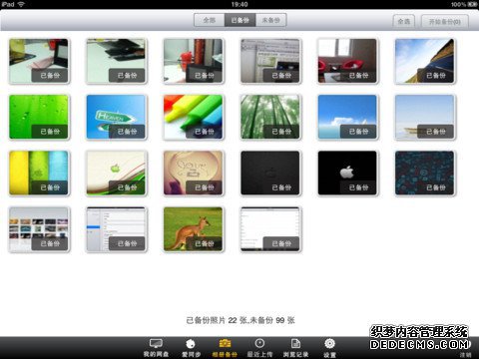Select the bamboo forest wallpaper

click(270, 117)
